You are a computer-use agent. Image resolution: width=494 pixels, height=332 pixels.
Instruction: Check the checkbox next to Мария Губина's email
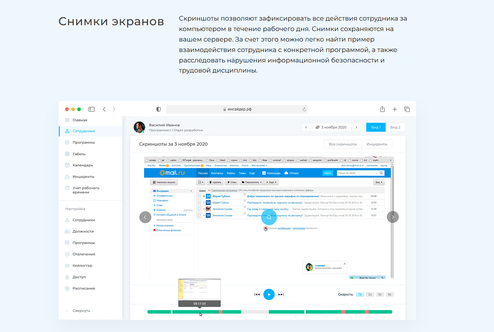[199, 196]
